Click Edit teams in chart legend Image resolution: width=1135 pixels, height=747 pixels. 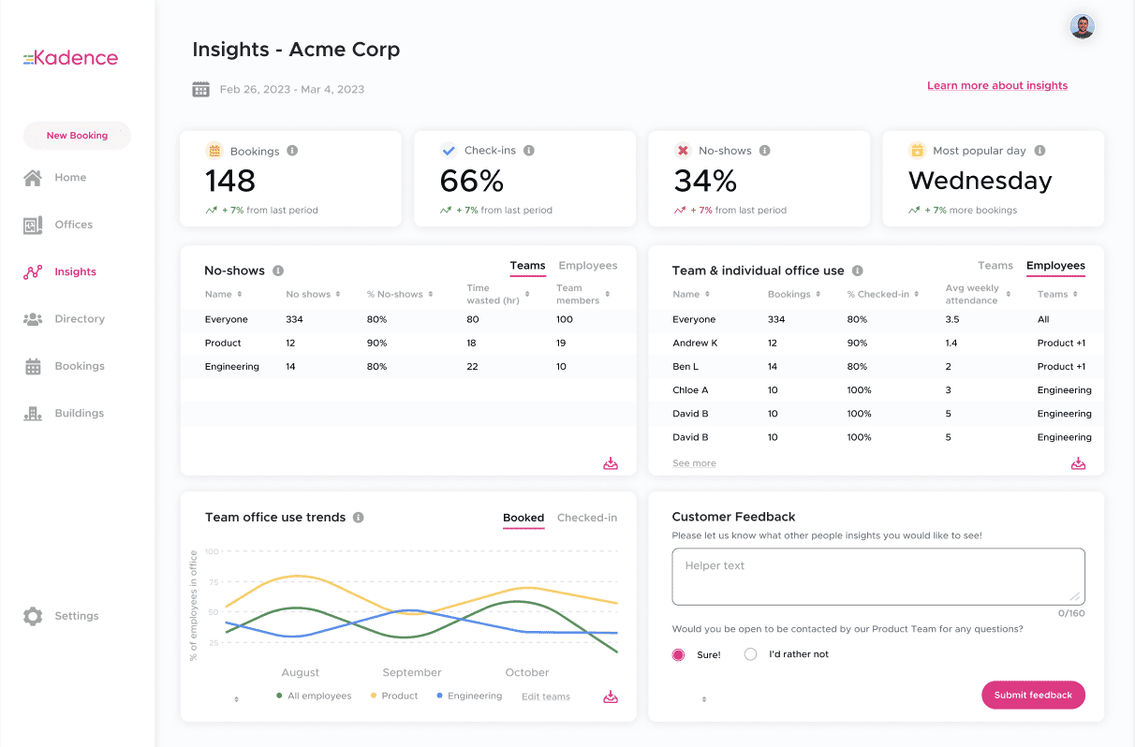pos(546,696)
